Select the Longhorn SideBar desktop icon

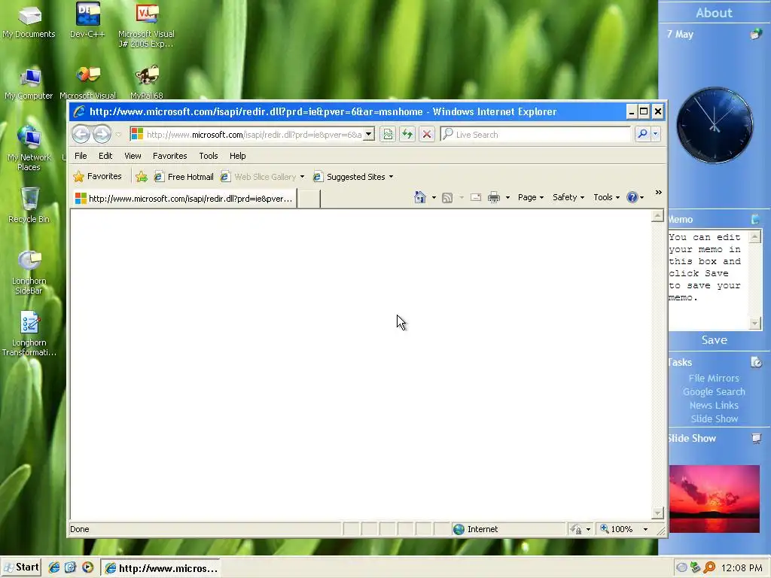click(x=29, y=272)
